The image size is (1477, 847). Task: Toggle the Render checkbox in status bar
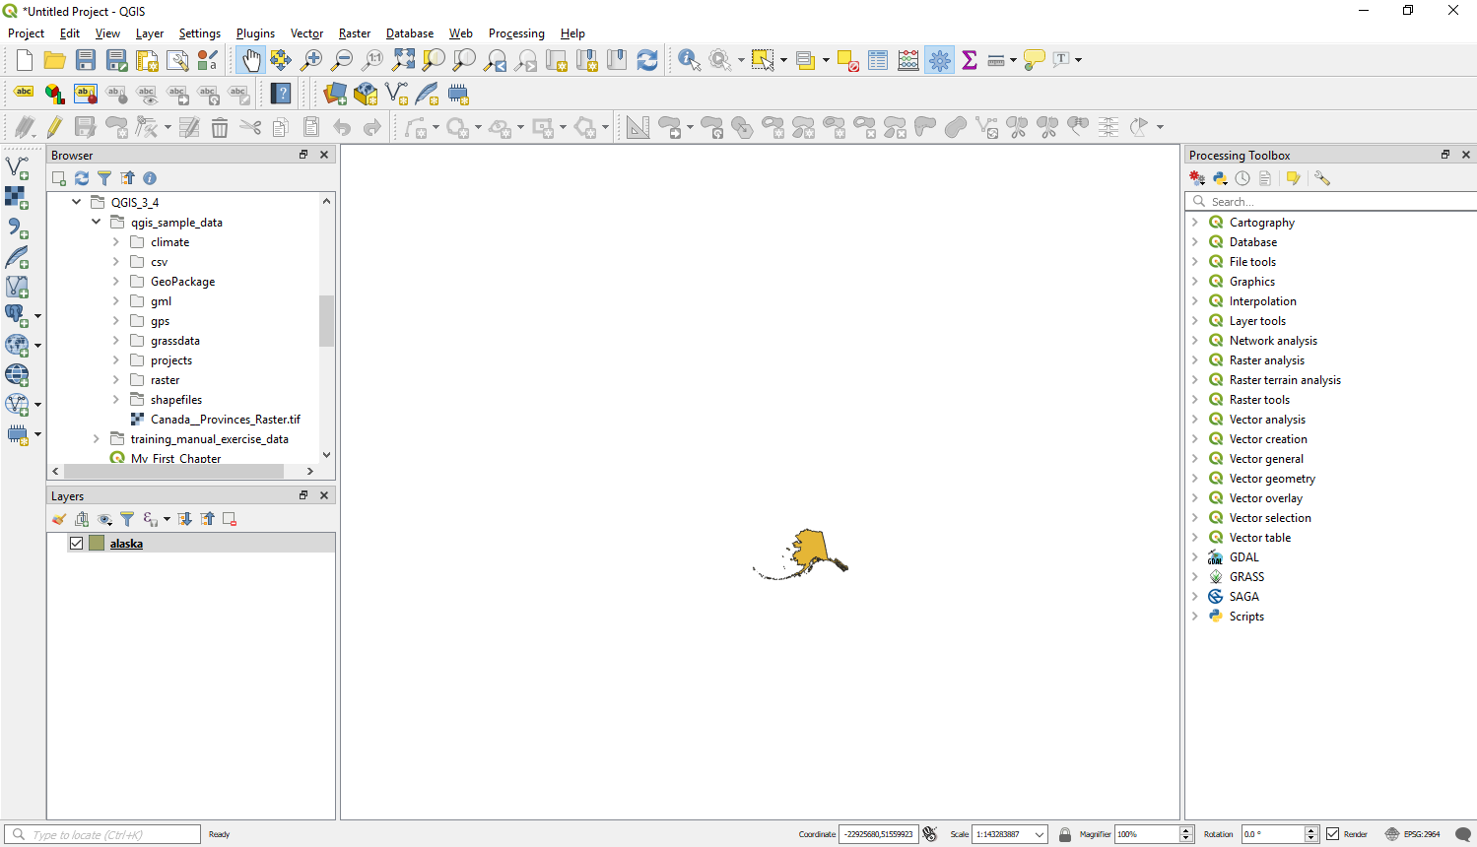tap(1333, 834)
